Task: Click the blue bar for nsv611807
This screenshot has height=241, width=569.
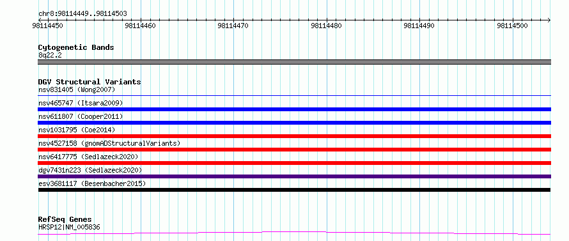Action: (x=294, y=123)
